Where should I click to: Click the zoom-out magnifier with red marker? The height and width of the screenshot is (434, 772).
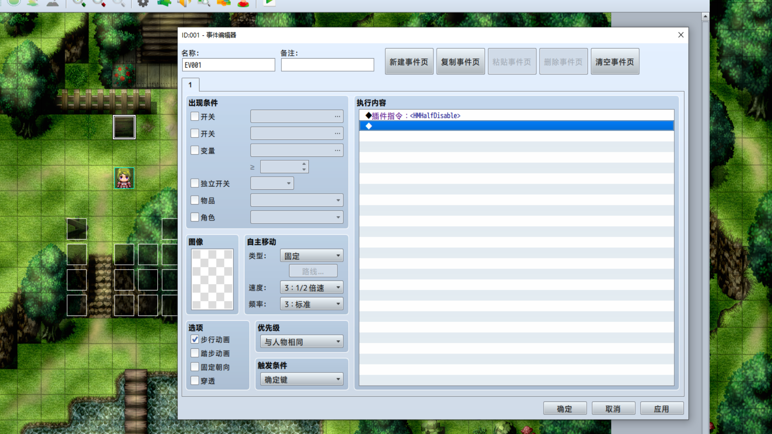[99, 3]
